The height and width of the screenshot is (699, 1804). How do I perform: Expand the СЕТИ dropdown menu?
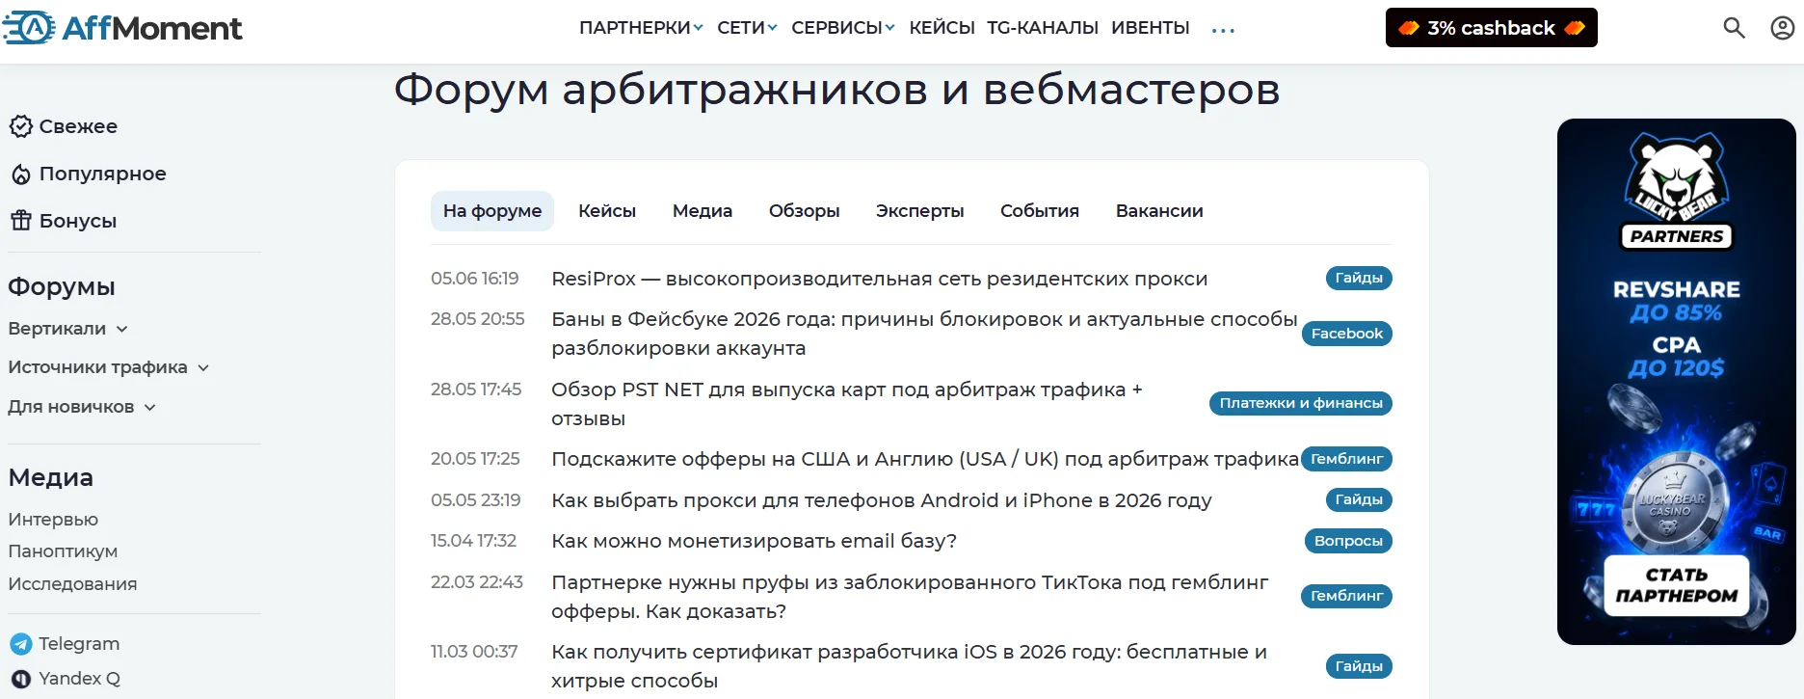(x=747, y=28)
